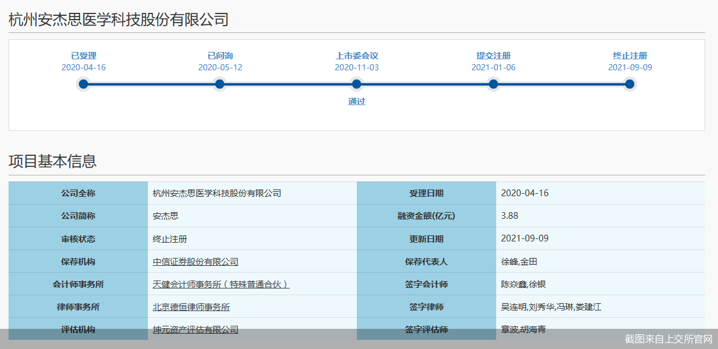Click the 保荐代表人 header cell

[427, 262]
